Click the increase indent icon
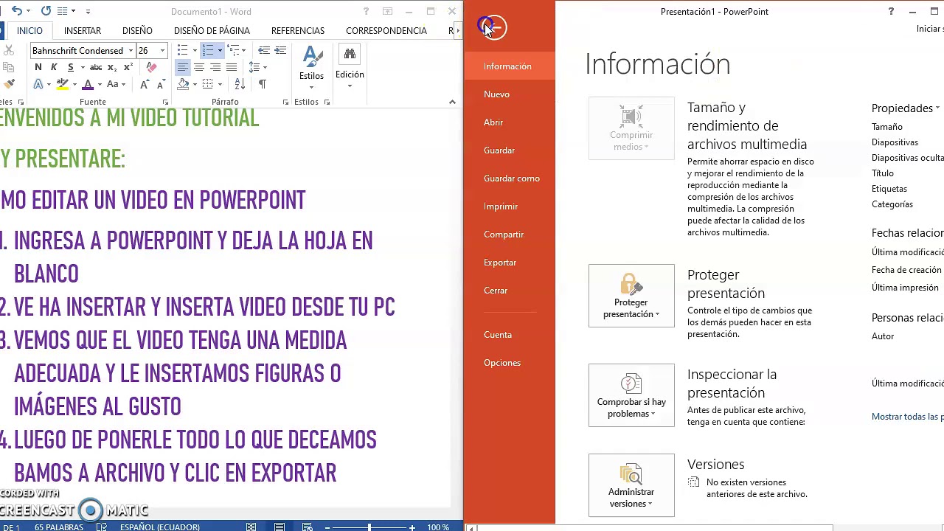Viewport: 944px width, 531px height. click(x=280, y=50)
